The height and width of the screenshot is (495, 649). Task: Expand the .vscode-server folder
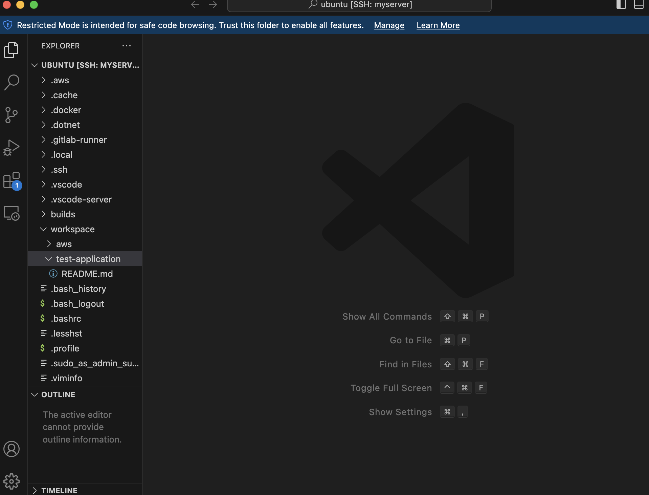click(x=43, y=199)
